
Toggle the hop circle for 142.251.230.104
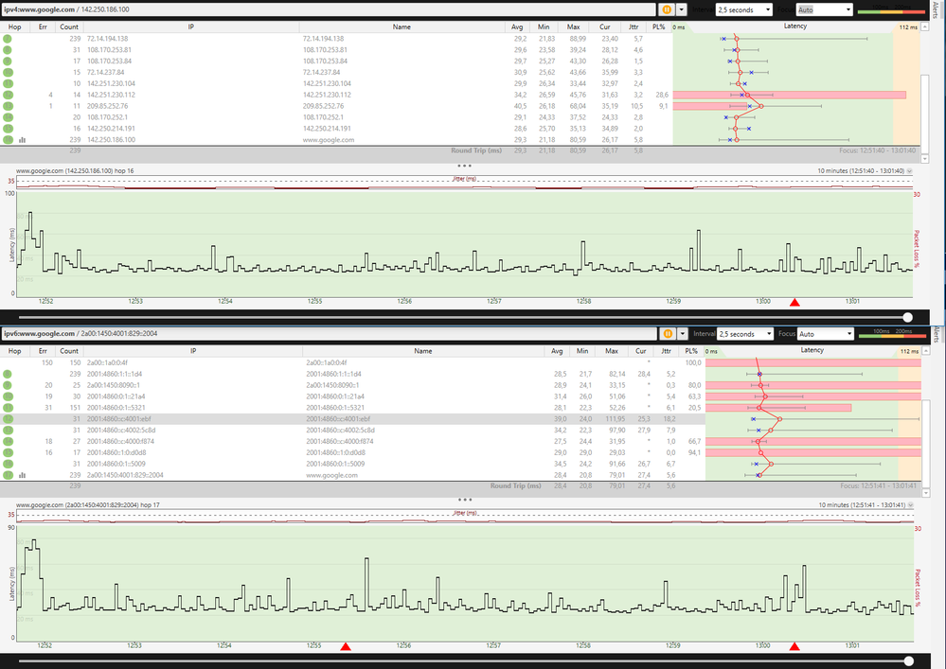(x=8, y=84)
